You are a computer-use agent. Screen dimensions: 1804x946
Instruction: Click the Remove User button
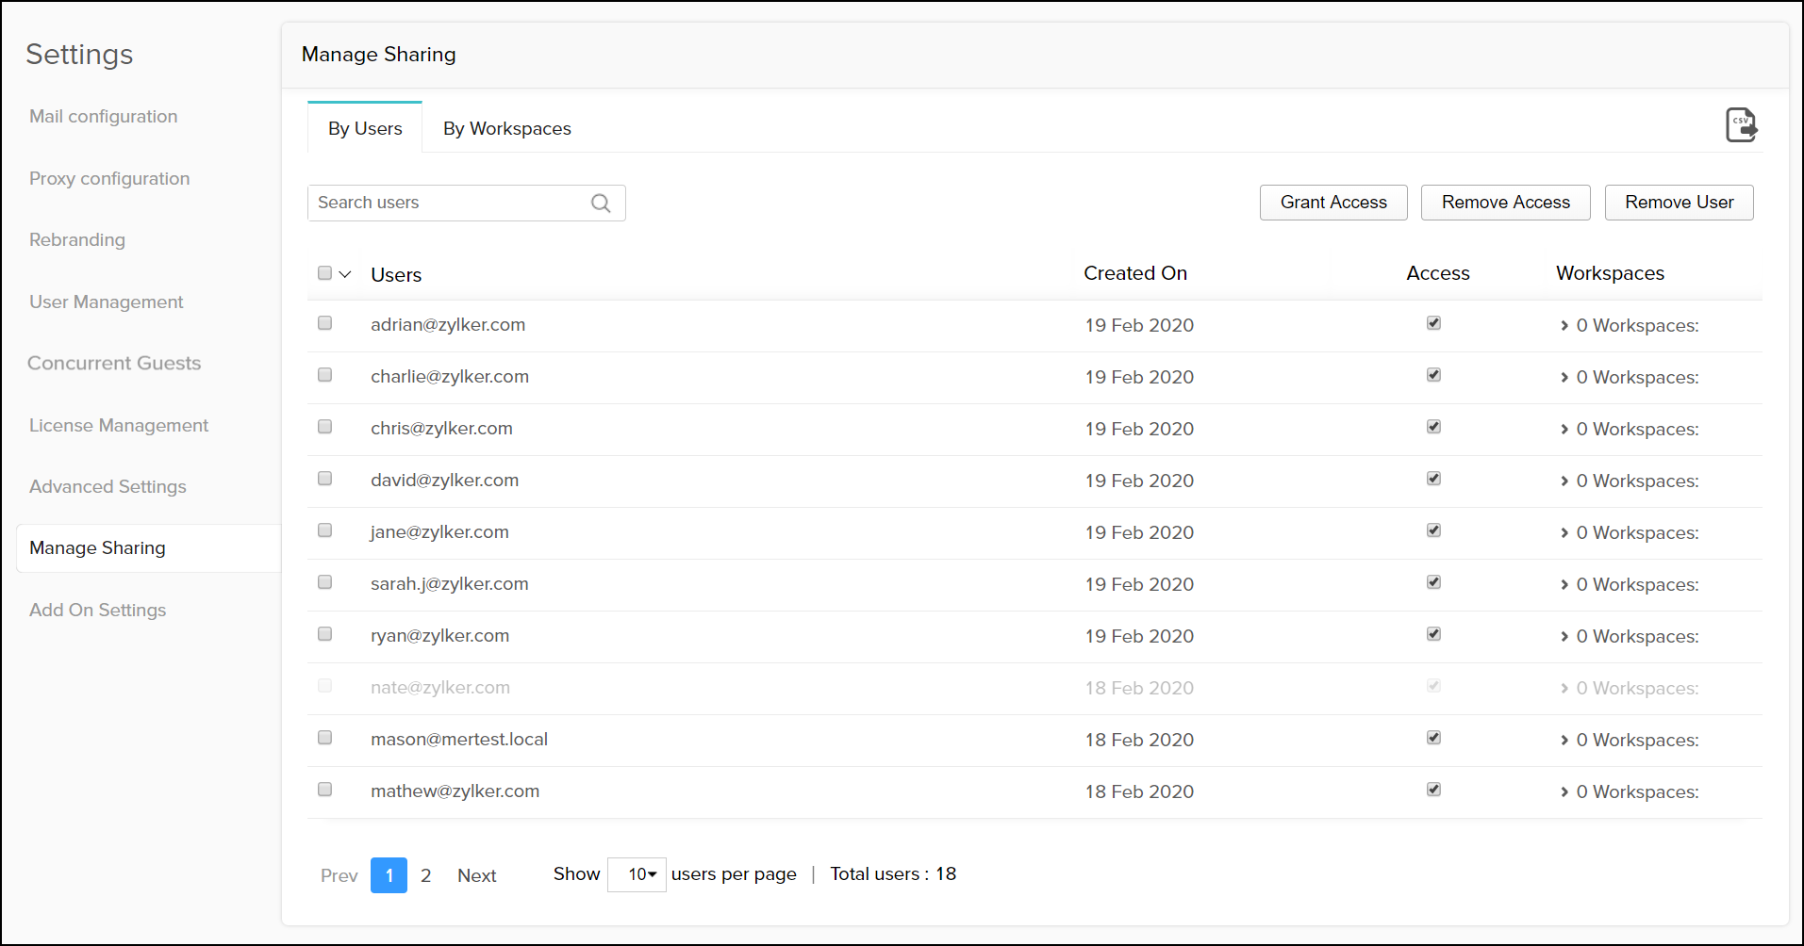coord(1680,203)
